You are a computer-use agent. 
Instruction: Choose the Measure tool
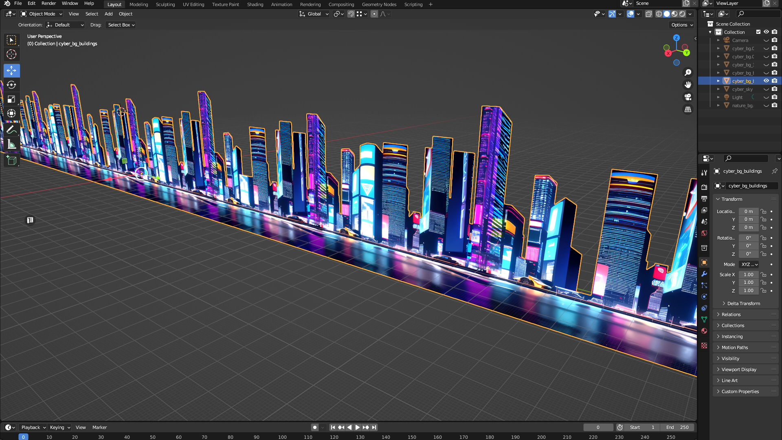tap(11, 145)
